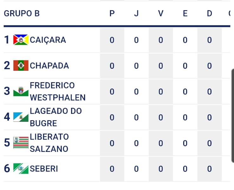Open the CHAPADA team name link
The height and width of the screenshot is (190, 234).
[49, 66]
